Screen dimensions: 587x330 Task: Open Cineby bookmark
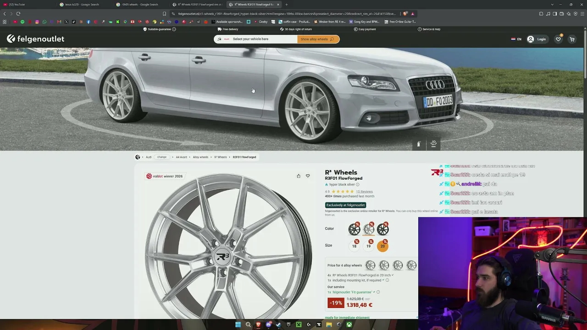260,22
